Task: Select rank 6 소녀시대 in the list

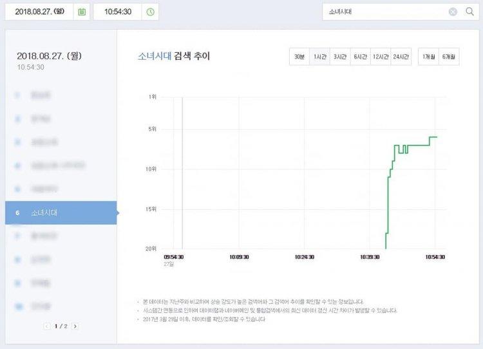Action: tap(61, 212)
